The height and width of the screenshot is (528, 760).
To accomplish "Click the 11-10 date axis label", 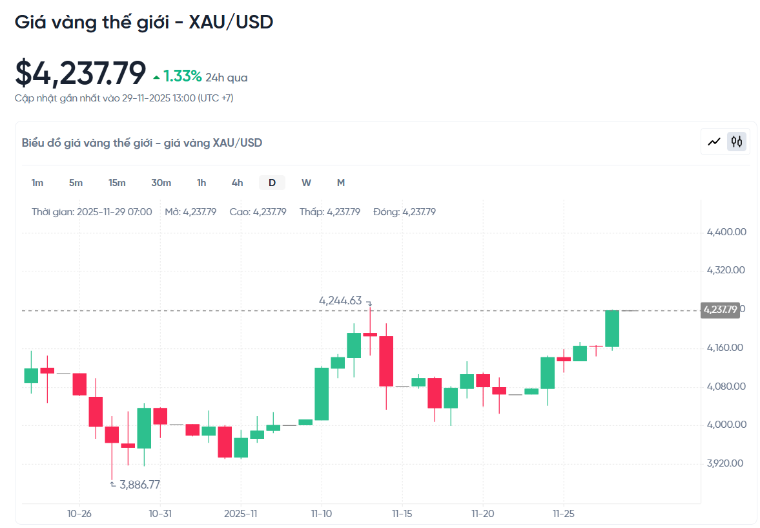I will 321,514.
